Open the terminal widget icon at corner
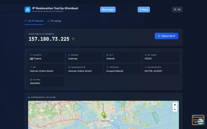This screenshot has height=129, width=207. [x=198, y=120]
